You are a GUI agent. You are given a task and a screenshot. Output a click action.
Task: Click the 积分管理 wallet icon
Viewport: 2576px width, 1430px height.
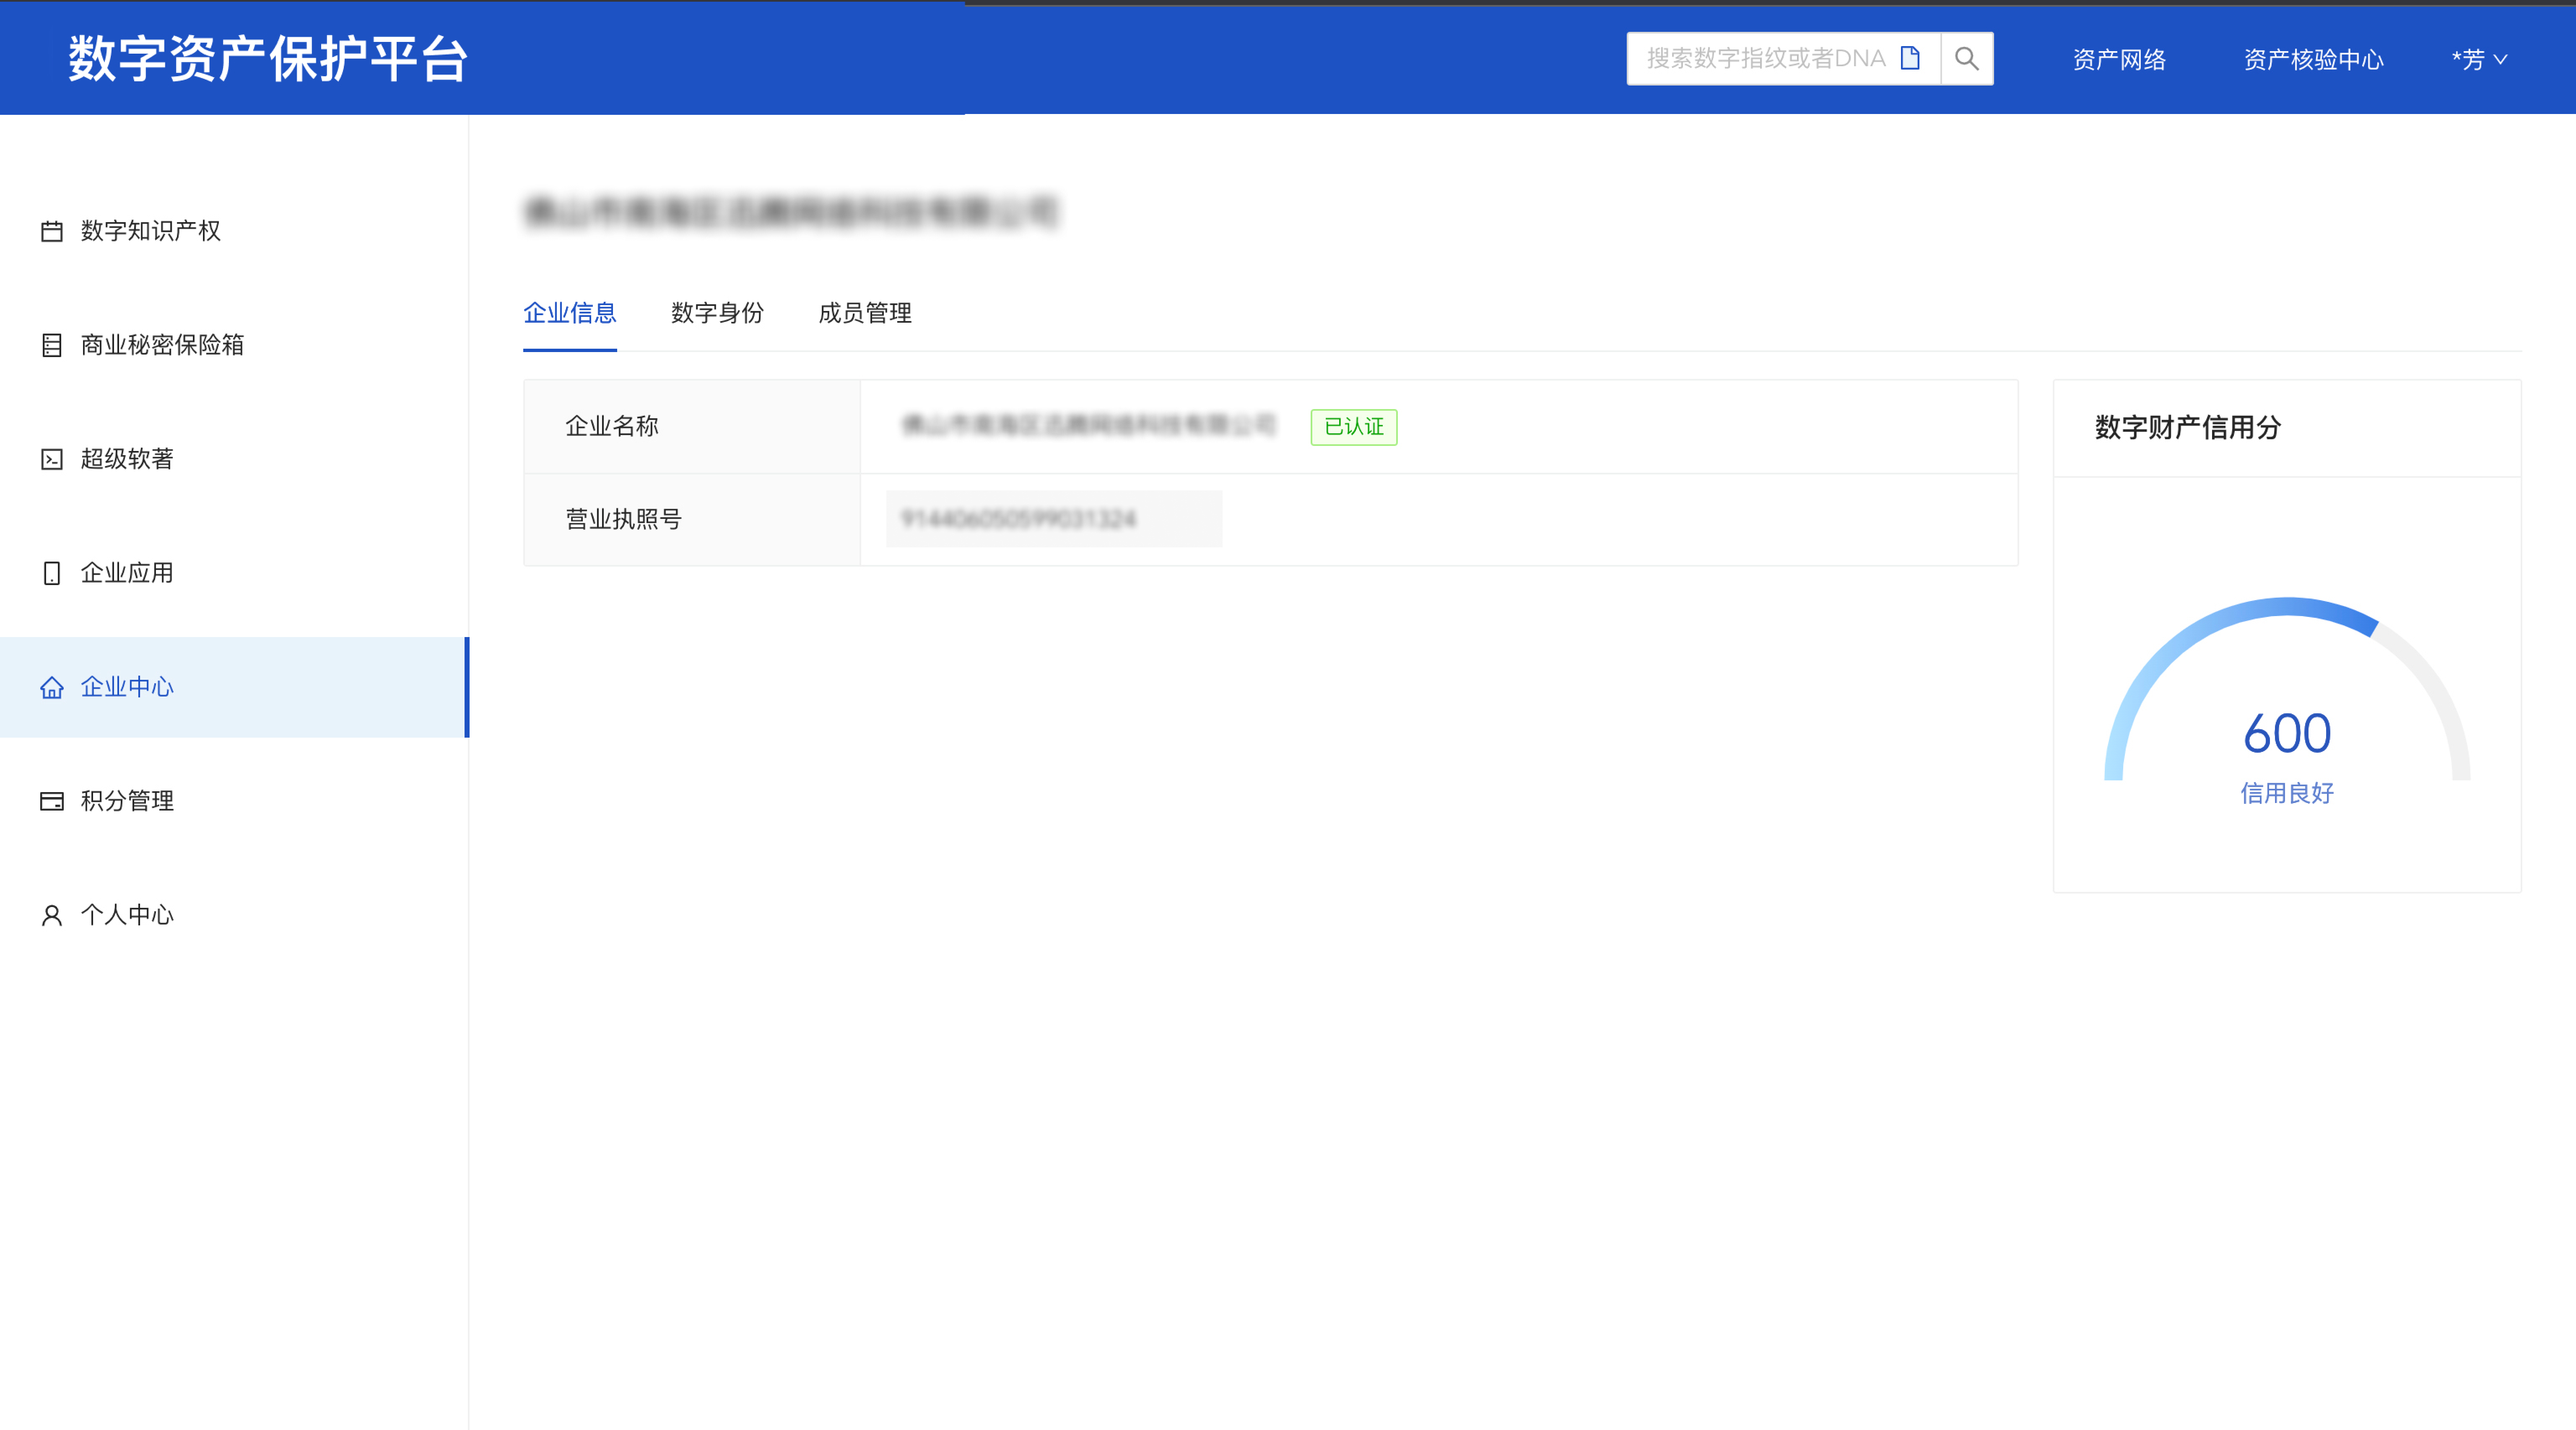tap(52, 800)
